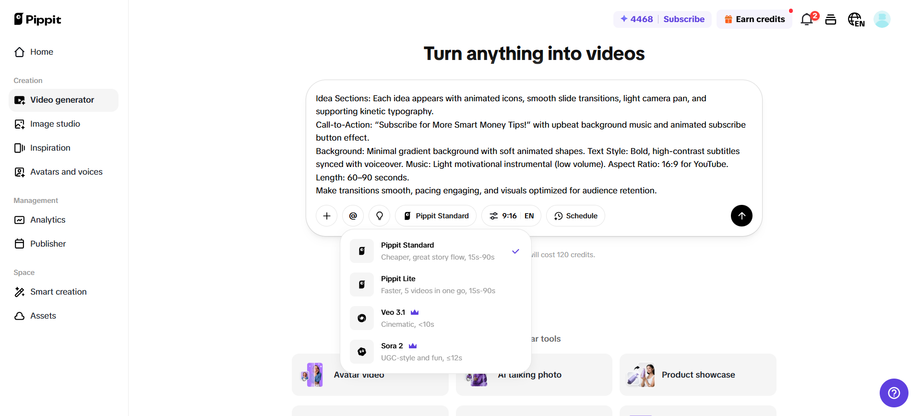Submit prompt with the black arrow button
Image resolution: width=920 pixels, height=416 pixels.
[x=741, y=216]
